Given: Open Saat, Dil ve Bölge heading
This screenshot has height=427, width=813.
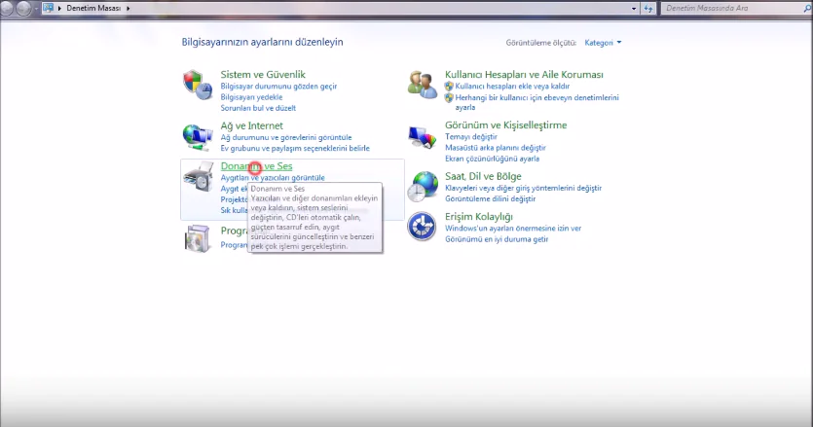Looking at the screenshot, I should 483,177.
